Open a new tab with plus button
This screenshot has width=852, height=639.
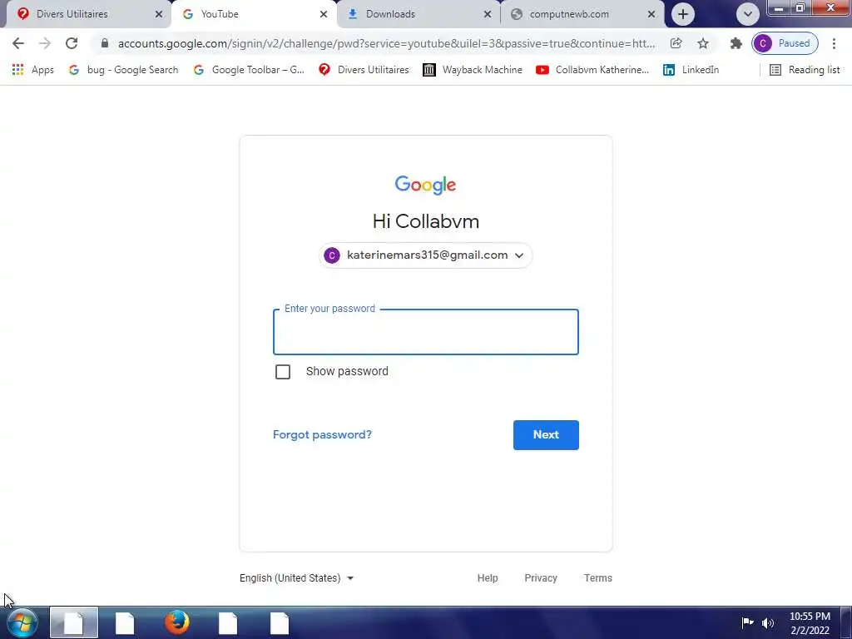(x=683, y=14)
